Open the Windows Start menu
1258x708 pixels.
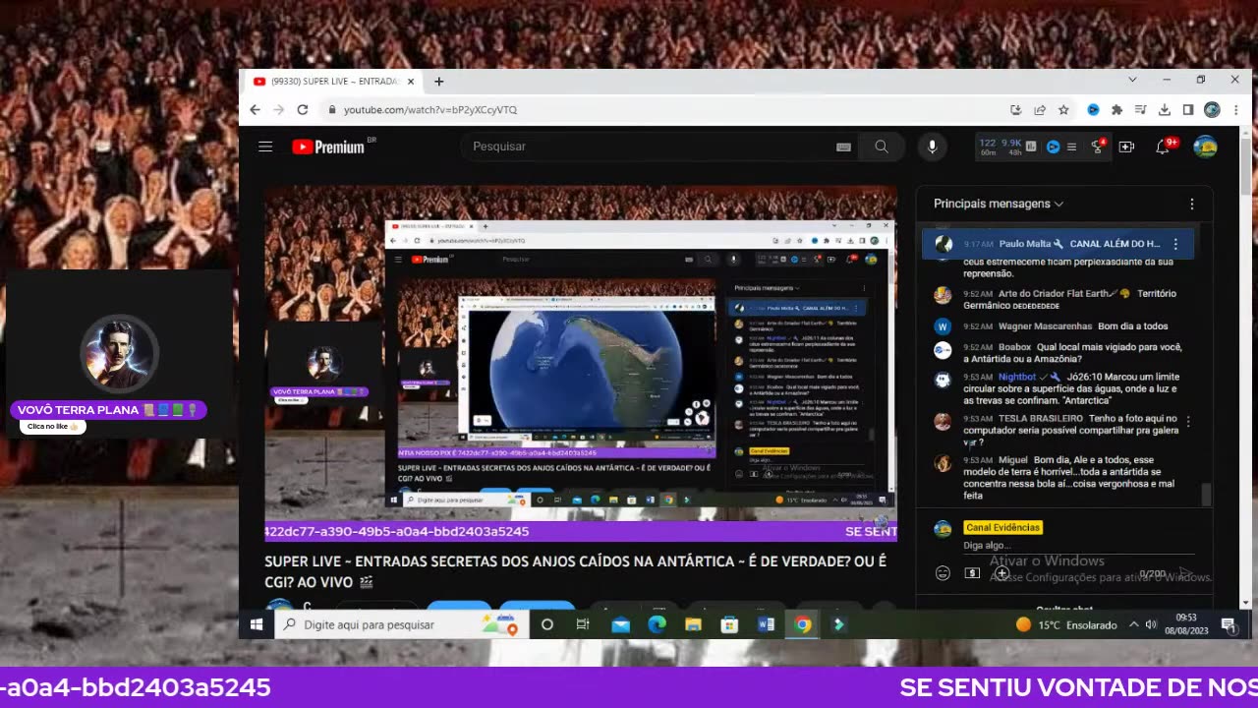257,624
